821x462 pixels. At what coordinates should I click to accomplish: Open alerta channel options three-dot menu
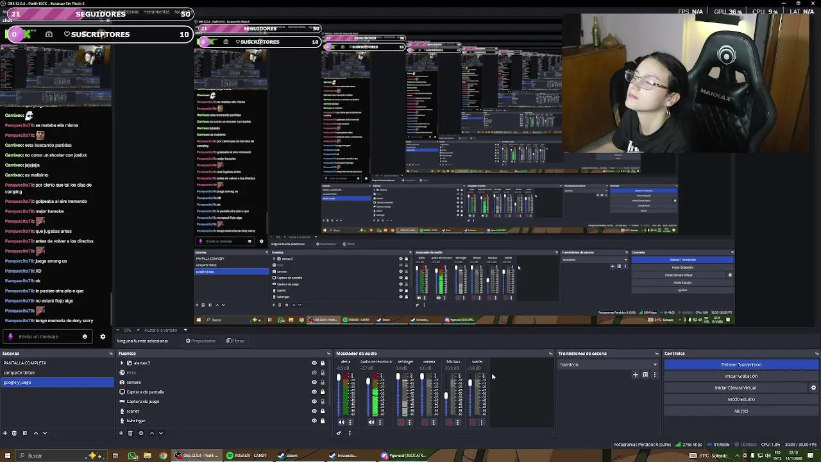(350, 422)
